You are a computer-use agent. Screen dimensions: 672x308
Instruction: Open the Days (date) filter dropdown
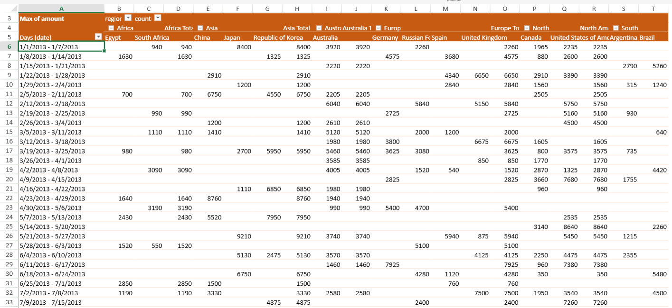(98, 37)
